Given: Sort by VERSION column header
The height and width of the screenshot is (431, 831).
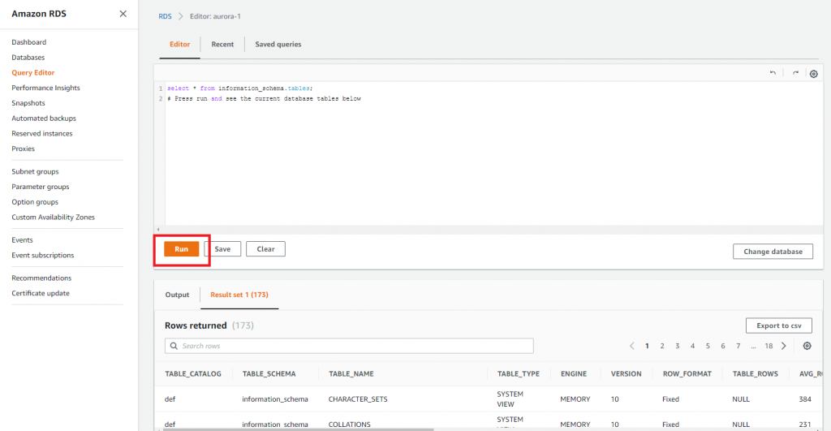Looking at the screenshot, I should [x=626, y=373].
